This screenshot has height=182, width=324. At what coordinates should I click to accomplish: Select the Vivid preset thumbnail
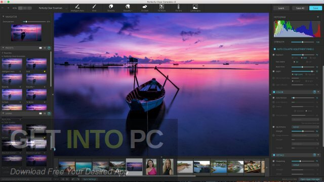(x=36, y=64)
